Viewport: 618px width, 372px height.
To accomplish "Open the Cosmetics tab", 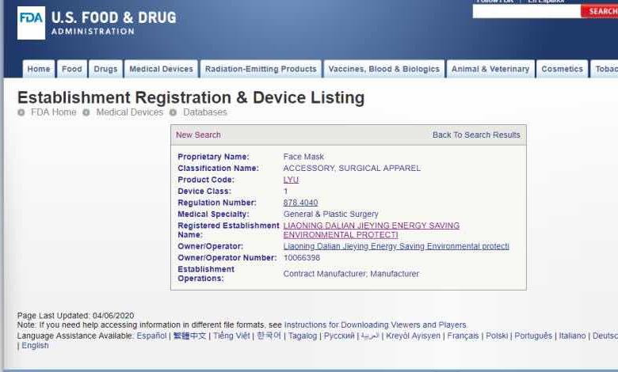I will pos(562,69).
